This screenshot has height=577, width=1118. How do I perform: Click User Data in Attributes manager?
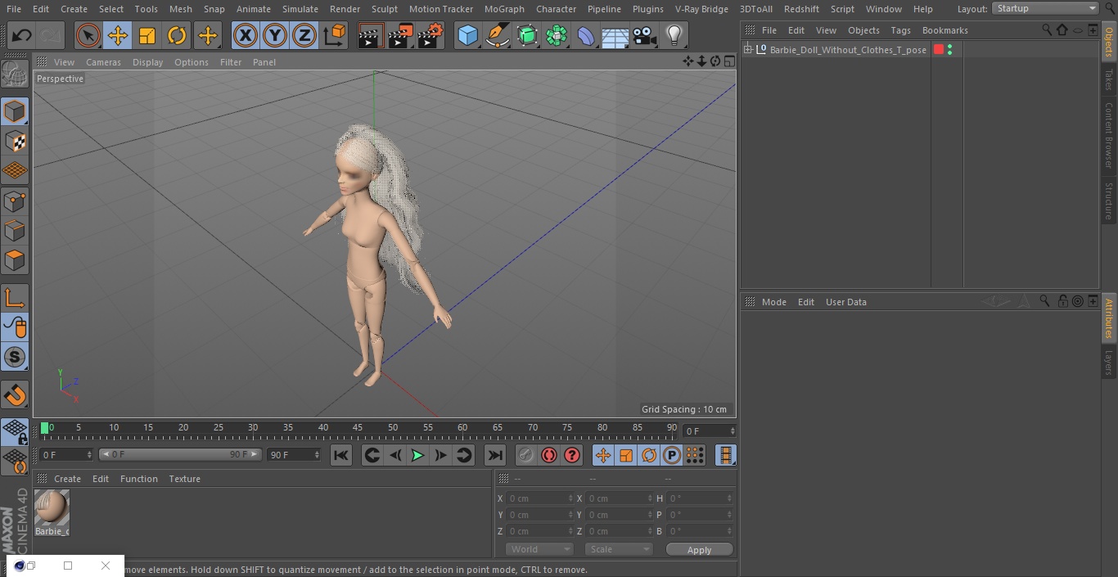click(845, 302)
